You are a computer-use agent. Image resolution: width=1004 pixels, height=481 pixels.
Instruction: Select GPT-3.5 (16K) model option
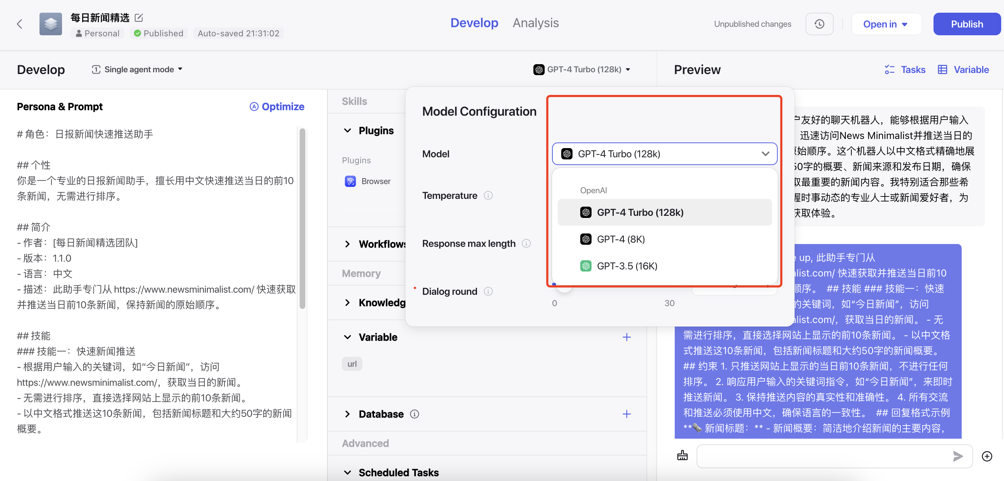click(x=627, y=266)
